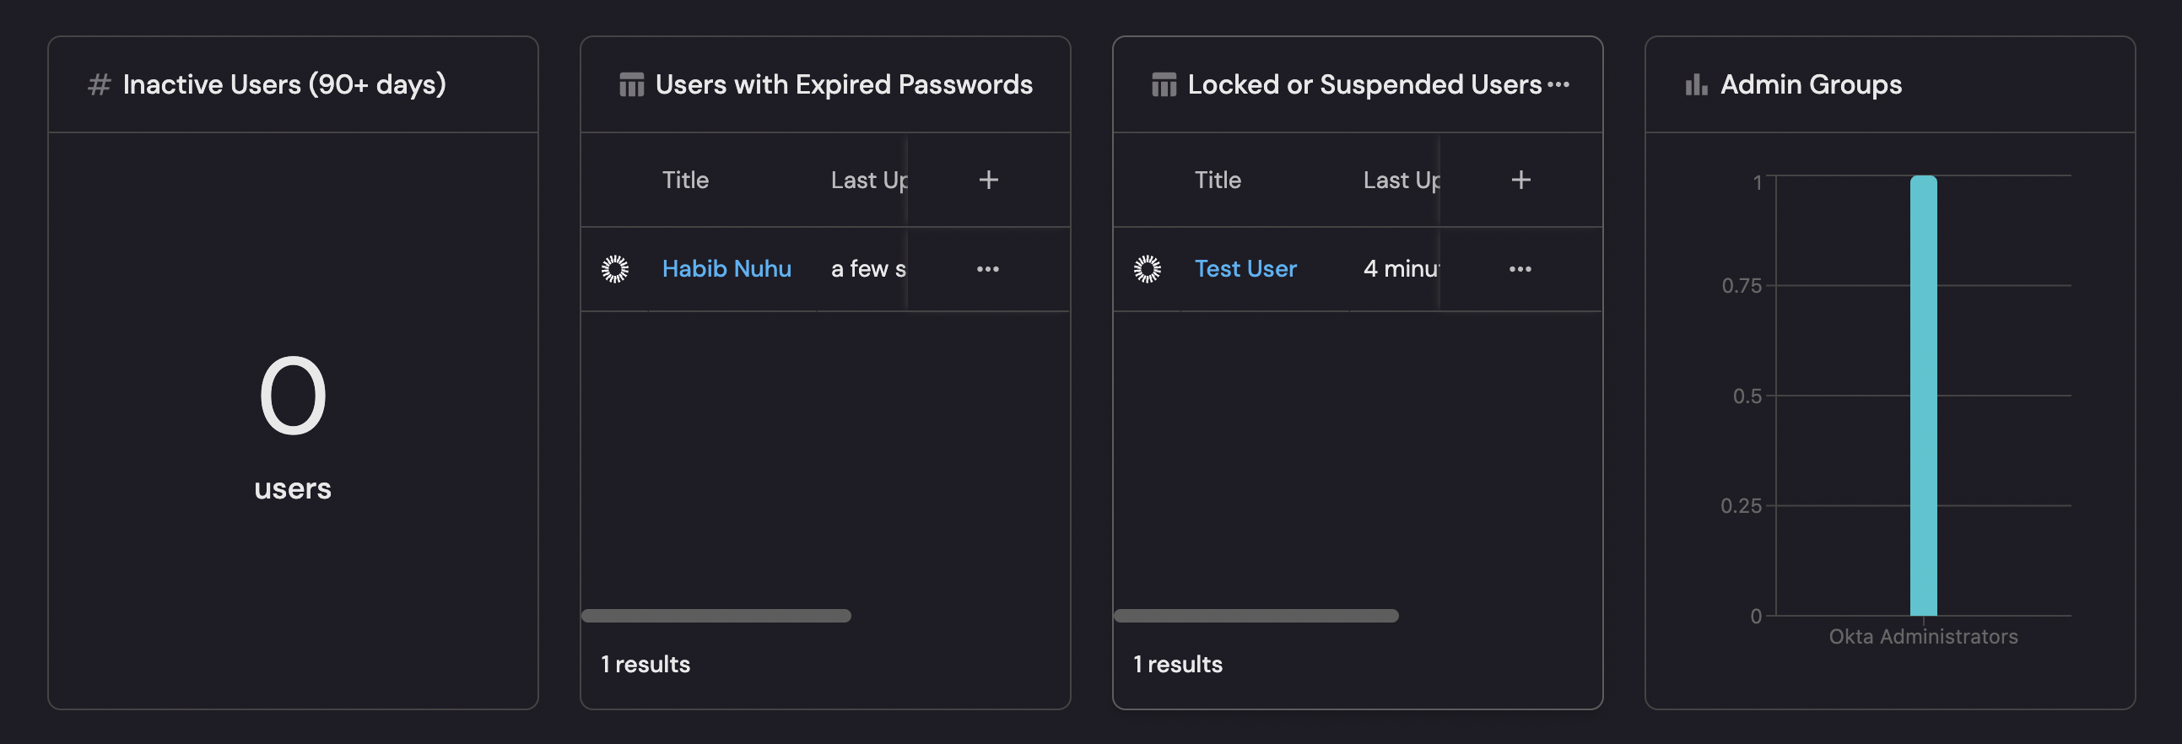2182x744 pixels.
Task: Click the hash icon beside Inactive Users
Action: tap(99, 84)
